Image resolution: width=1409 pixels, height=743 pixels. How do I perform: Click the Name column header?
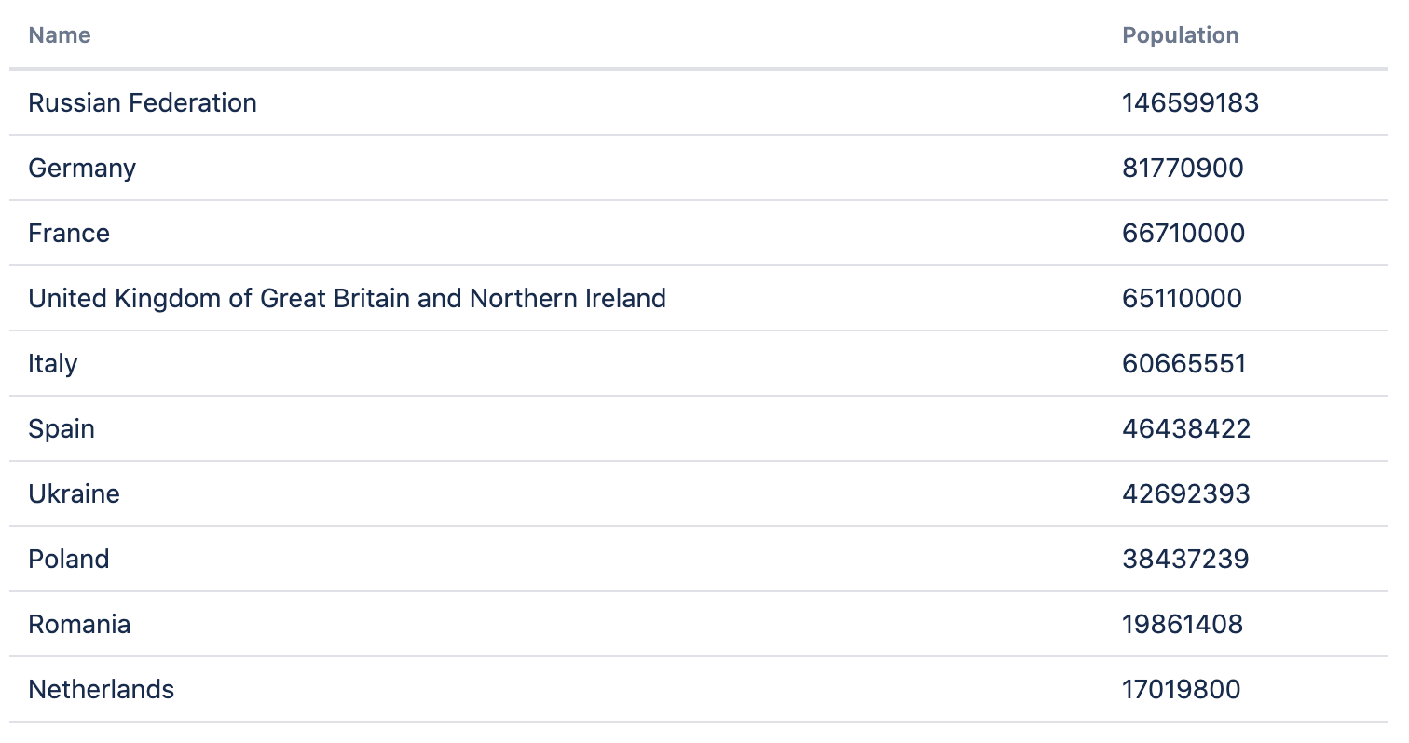click(60, 35)
